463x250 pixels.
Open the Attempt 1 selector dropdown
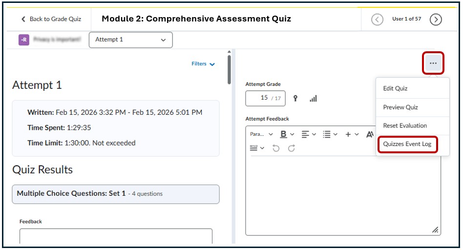point(130,40)
